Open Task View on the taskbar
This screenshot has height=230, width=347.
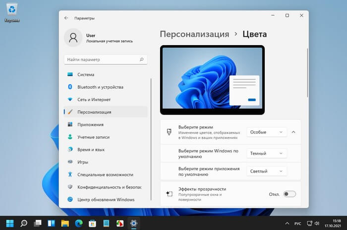coord(37,224)
